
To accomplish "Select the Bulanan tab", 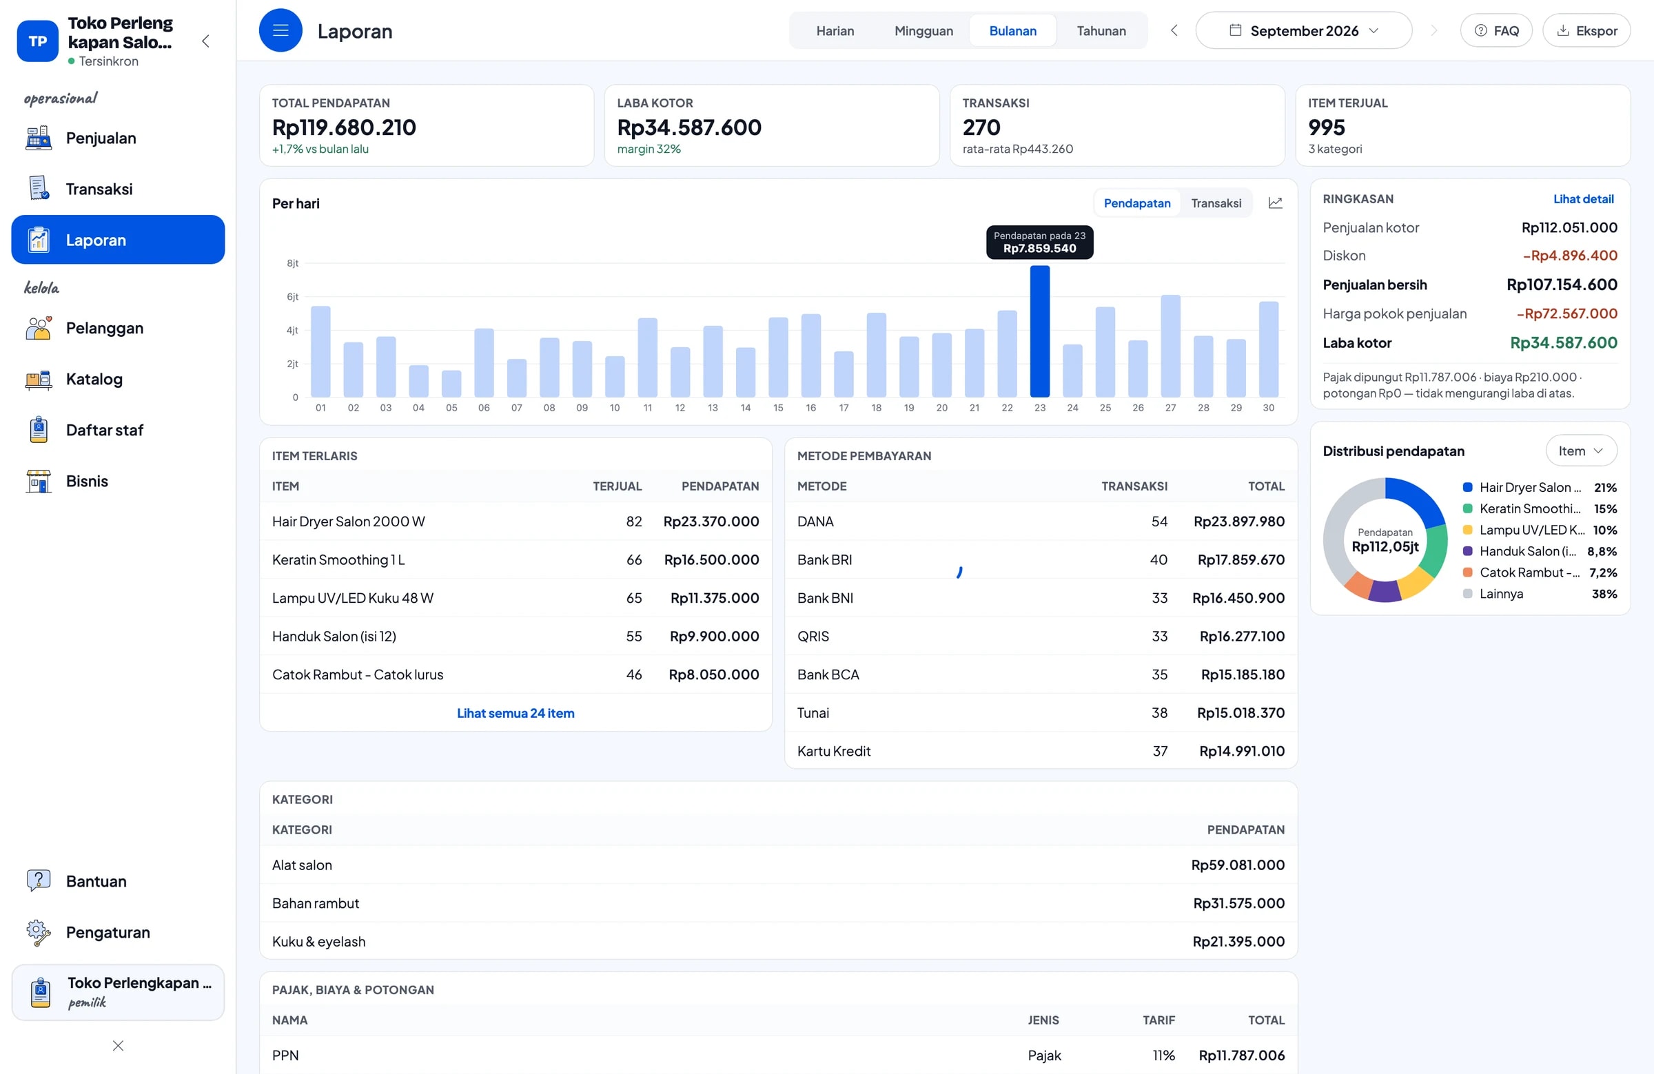I will tap(1012, 30).
